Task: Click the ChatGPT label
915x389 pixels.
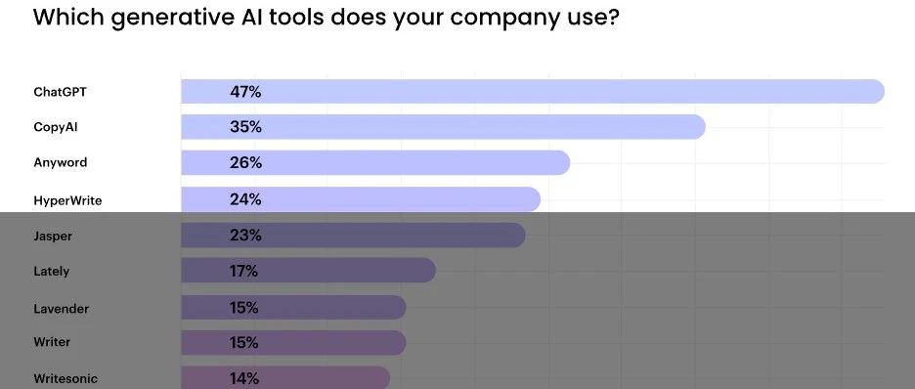Action: 60,92
